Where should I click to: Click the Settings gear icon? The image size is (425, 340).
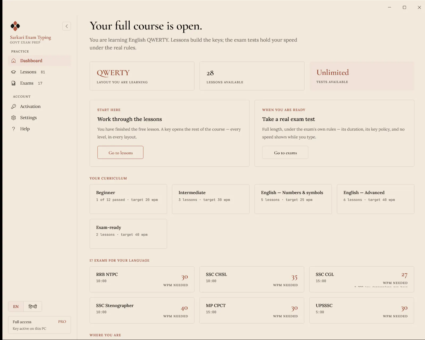14,118
